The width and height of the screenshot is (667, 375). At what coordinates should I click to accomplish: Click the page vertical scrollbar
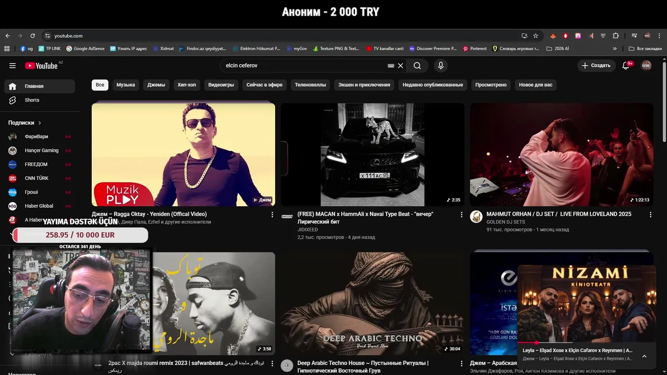point(664,102)
